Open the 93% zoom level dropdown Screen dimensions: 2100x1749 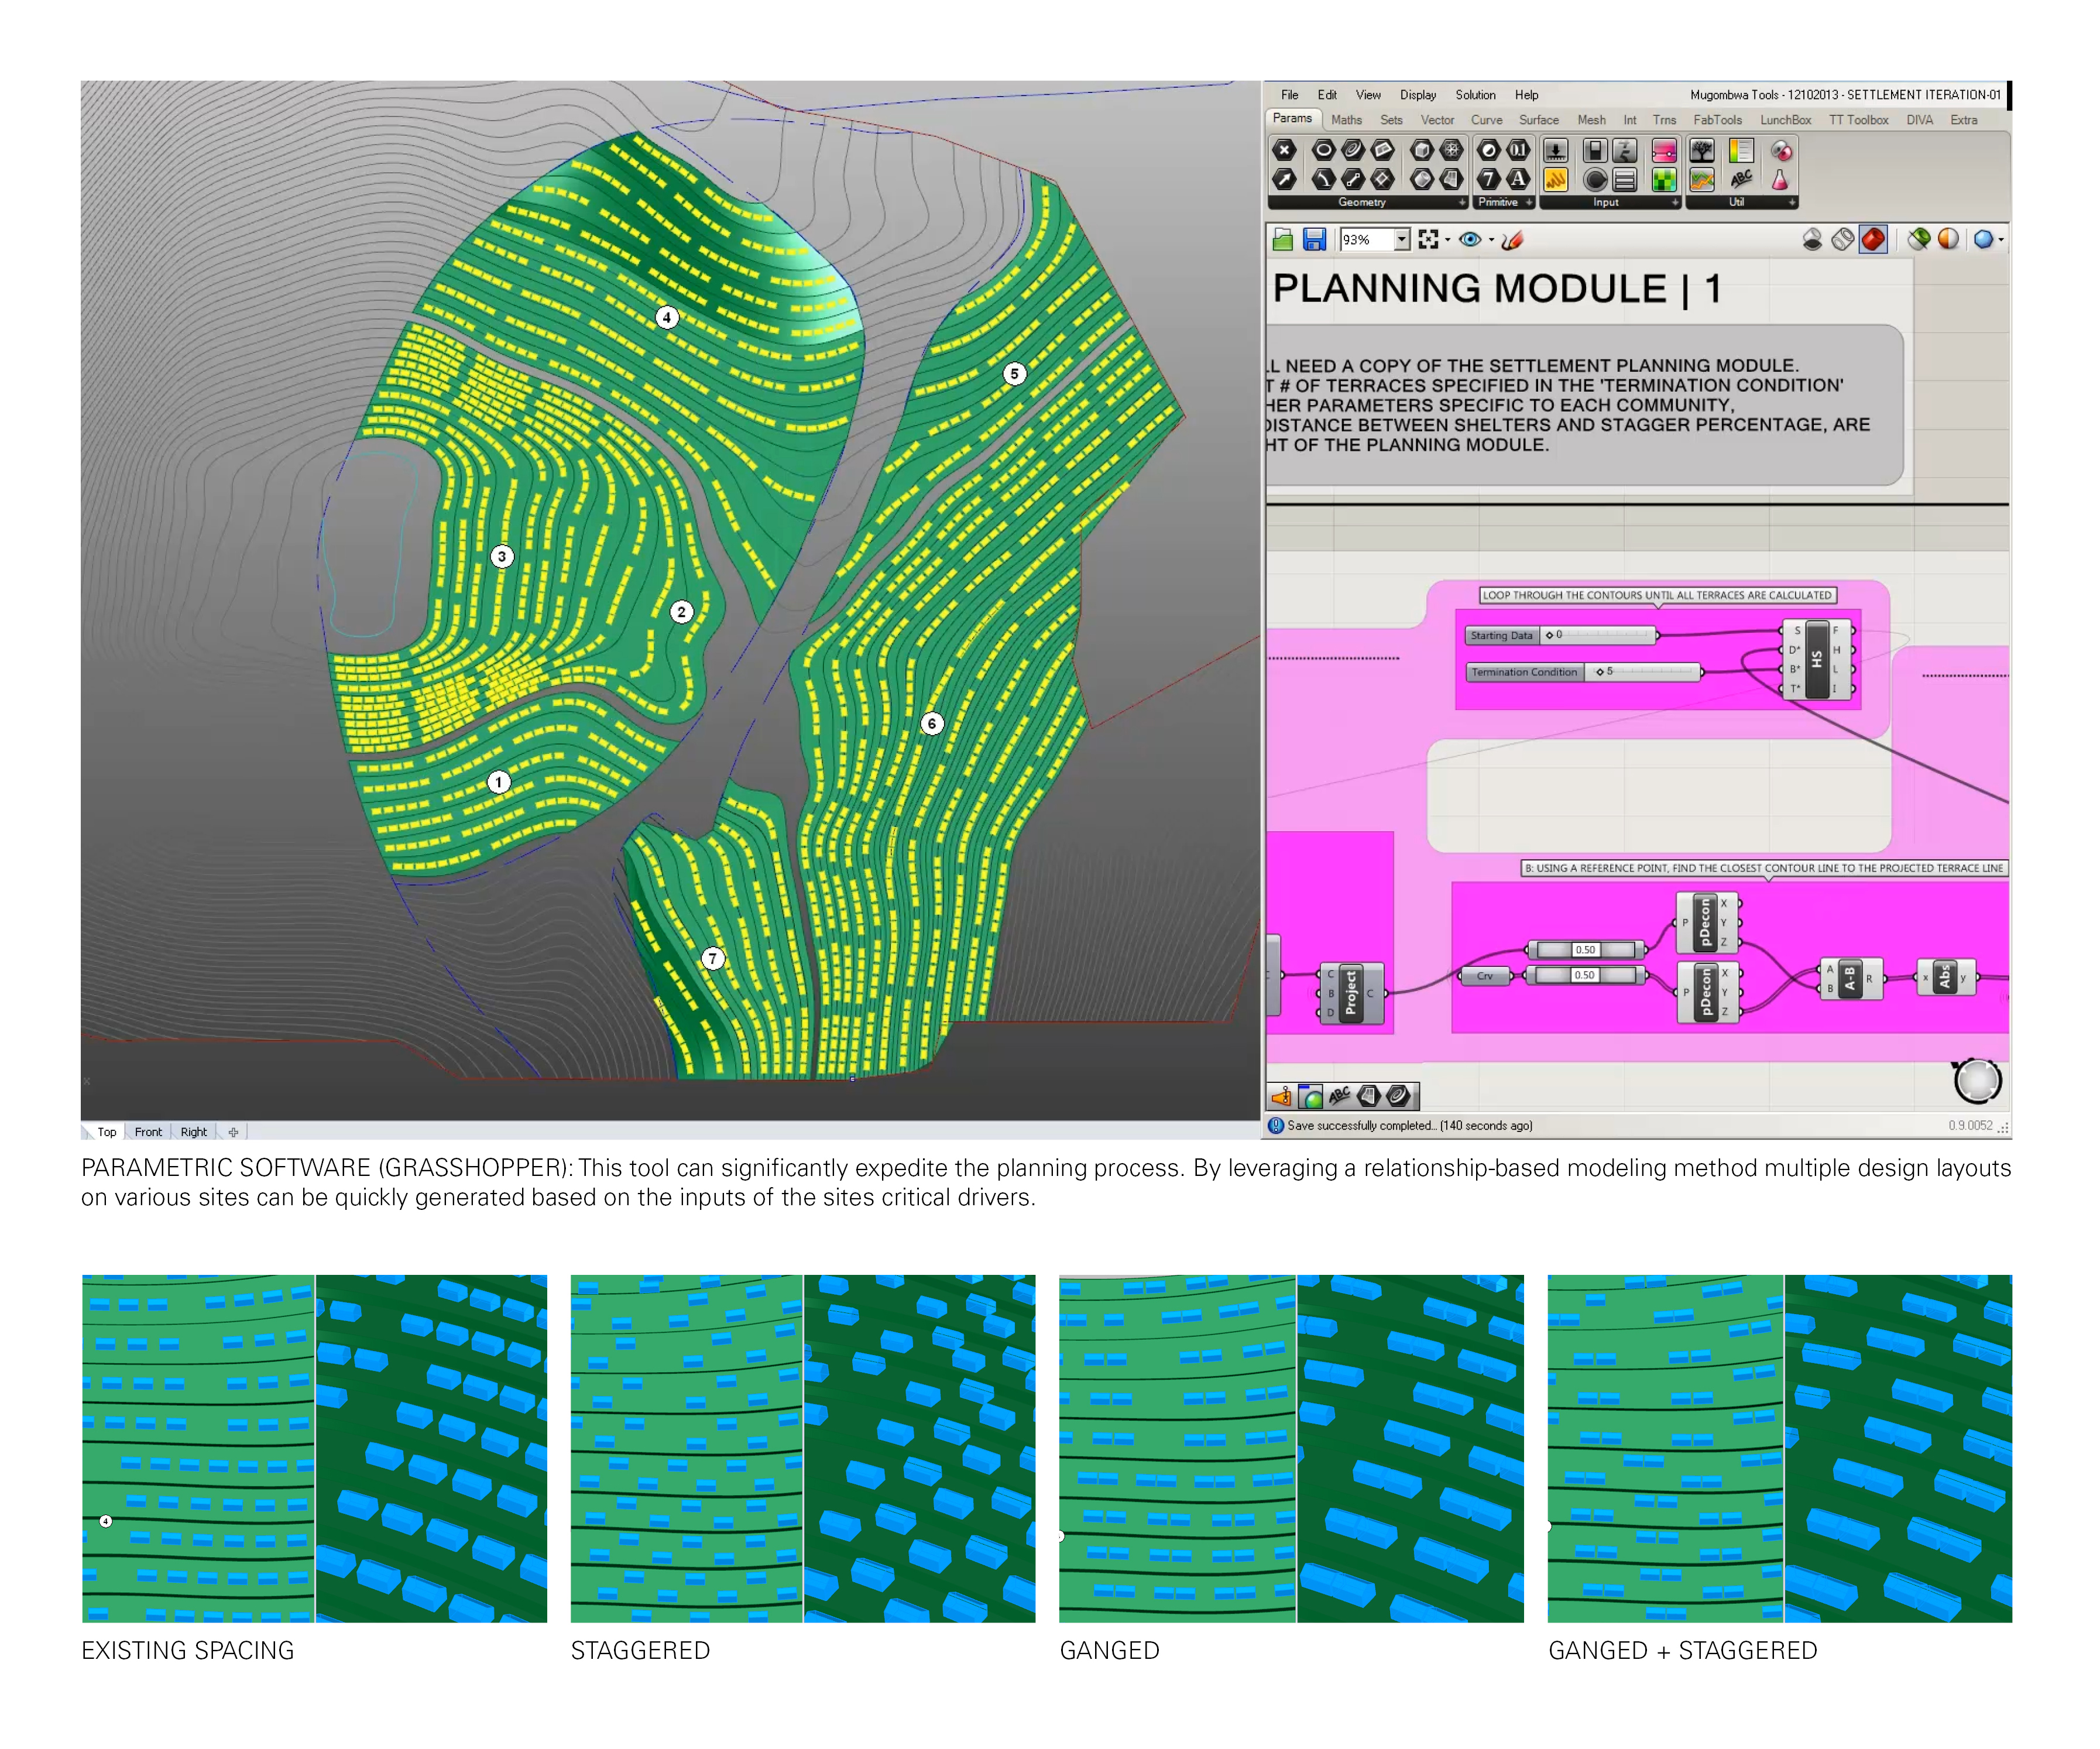click(x=1401, y=240)
